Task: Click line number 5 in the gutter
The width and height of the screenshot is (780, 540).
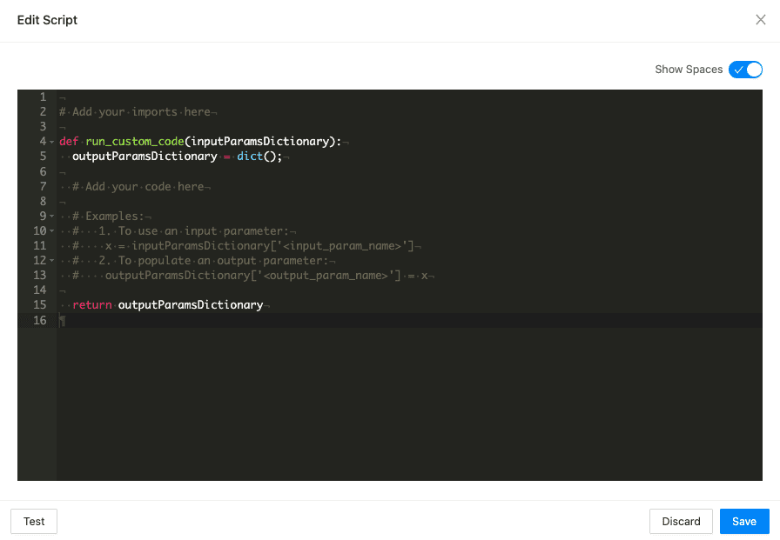Action: [39, 156]
